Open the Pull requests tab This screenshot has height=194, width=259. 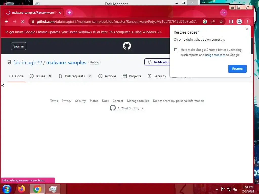[x=75, y=76]
